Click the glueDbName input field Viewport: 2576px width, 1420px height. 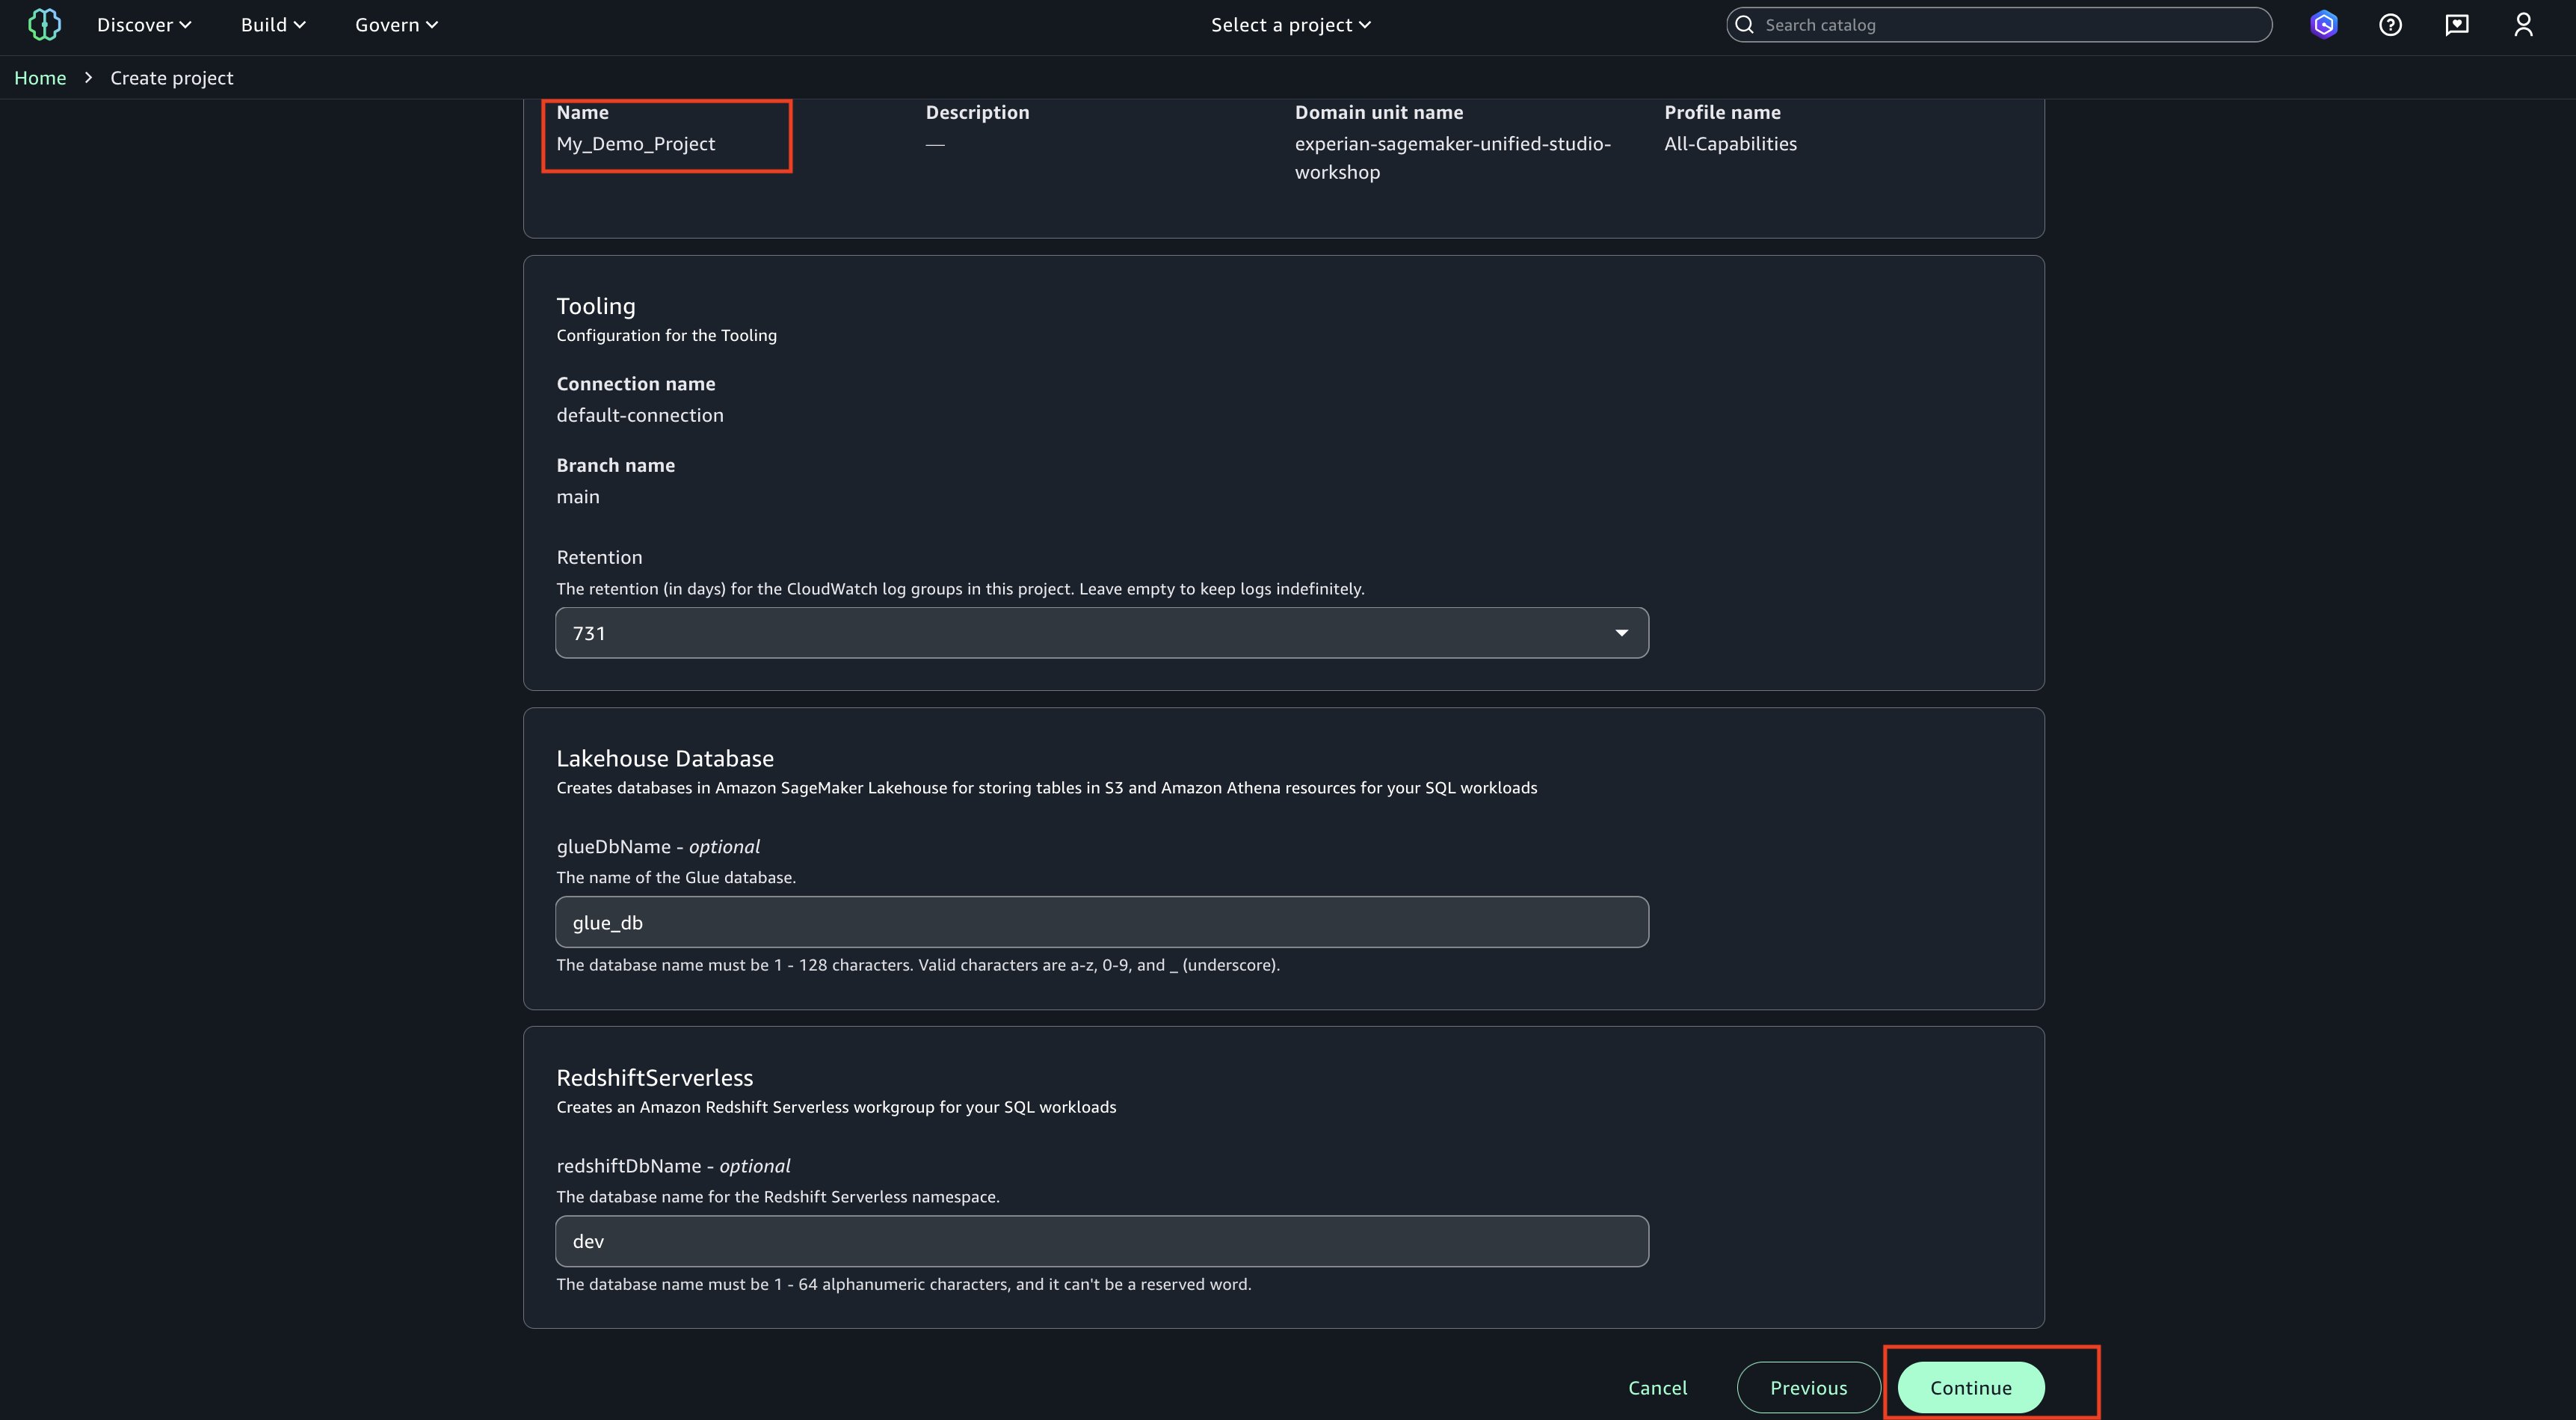[x=1100, y=922]
